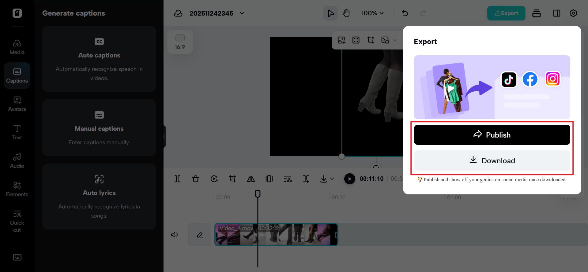Viewport: 588px width, 272px height.
Task: Switch to the Captions tab
Action: click(x=17, y=76)
